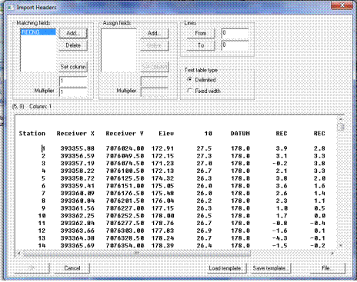Click value 7076176.50 in row 7
Viewport: 357px width, 282px height.
click(125, 193)
